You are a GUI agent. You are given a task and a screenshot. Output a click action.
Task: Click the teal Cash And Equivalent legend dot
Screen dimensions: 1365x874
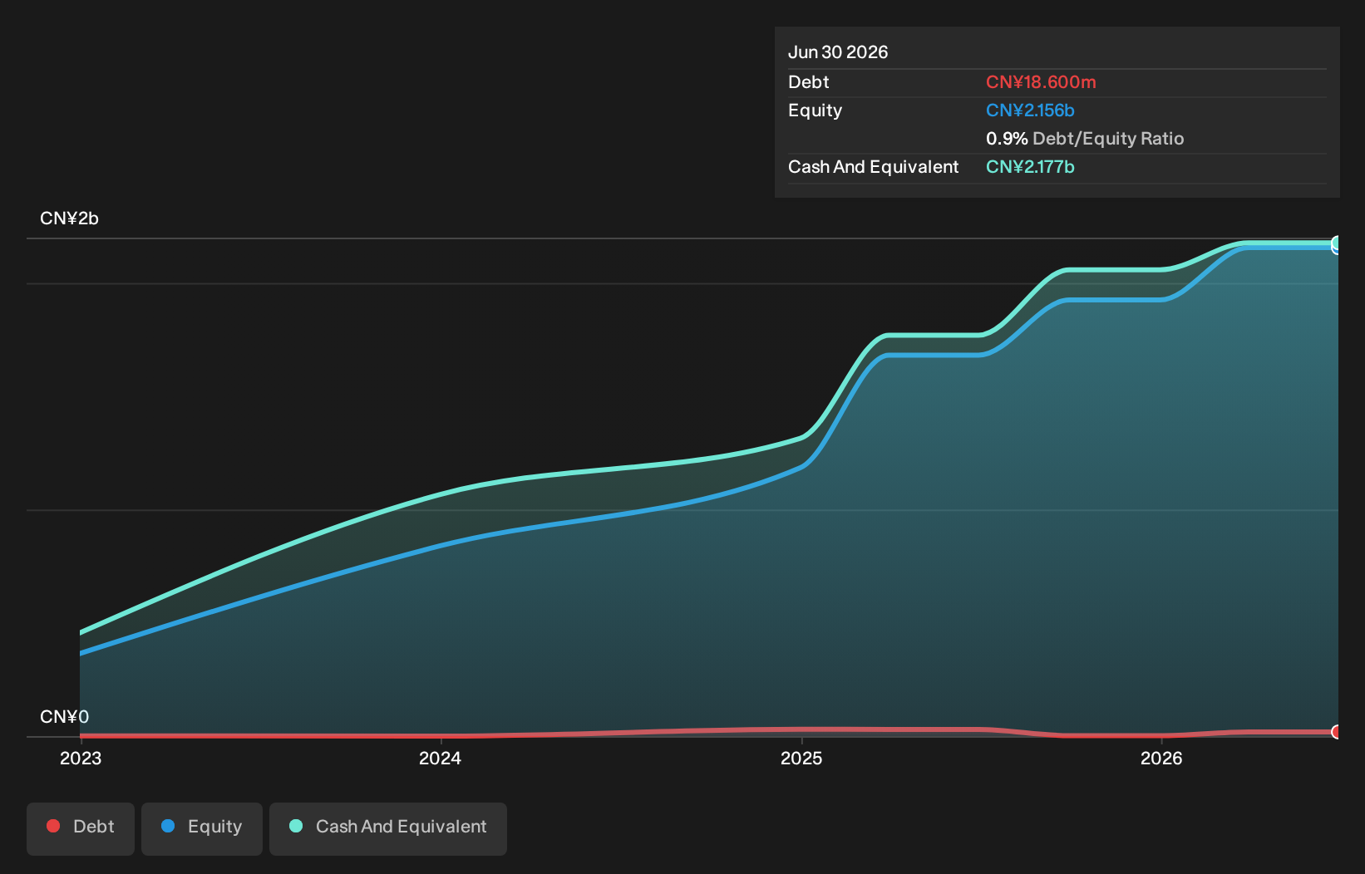point(296,826)
